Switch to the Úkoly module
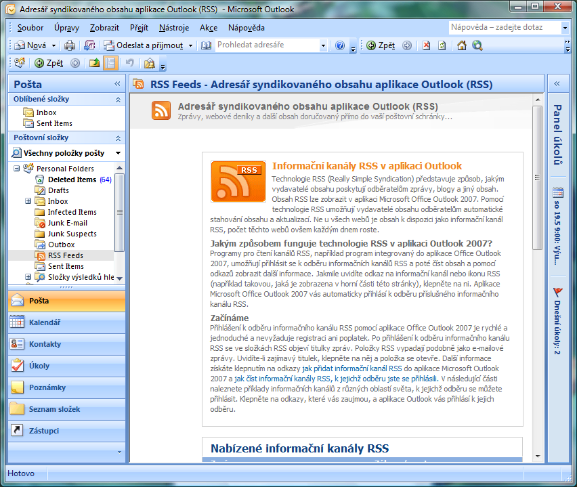The image size is (577, 487). pos(66,366)
